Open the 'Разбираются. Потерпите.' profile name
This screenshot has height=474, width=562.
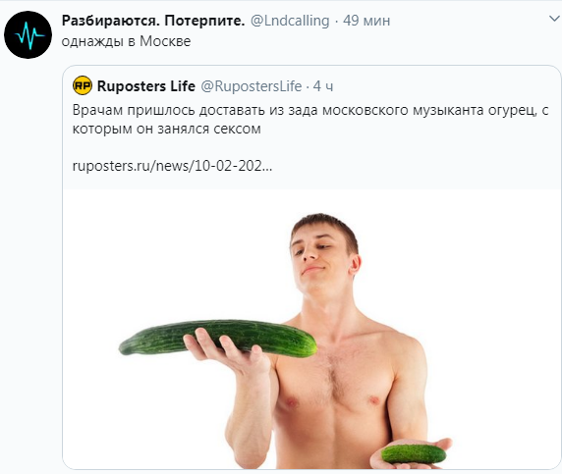153,21
